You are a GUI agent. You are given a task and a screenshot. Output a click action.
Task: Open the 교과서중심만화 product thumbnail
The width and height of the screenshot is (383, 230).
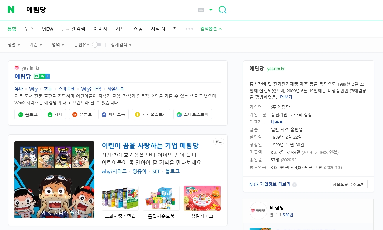(x=120, y=198)
